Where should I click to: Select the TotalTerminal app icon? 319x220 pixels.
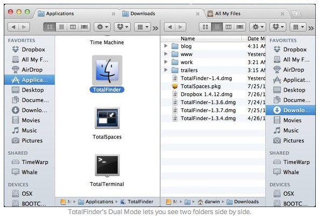click(x=107, y=166)
